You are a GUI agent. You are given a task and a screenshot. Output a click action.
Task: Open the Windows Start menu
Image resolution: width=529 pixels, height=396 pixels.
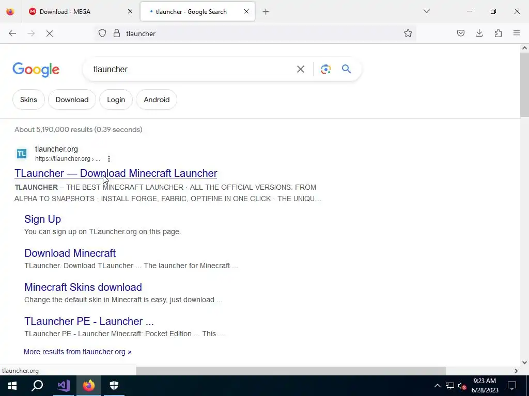[12, 386]
